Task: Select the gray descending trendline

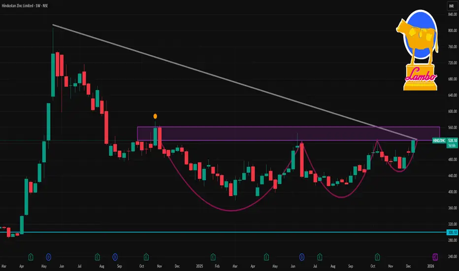Action: click(234, 82)
